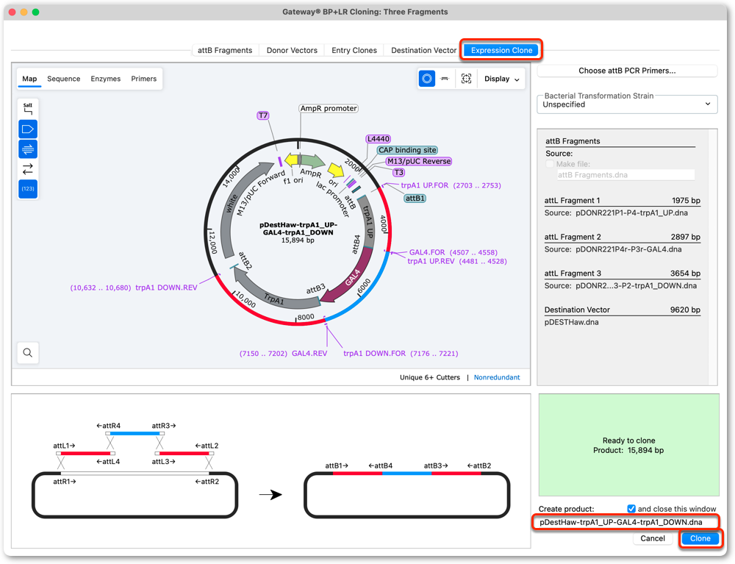
Task: Click the attB Fragments.dna file field
Action: click(x=625, y=175)
